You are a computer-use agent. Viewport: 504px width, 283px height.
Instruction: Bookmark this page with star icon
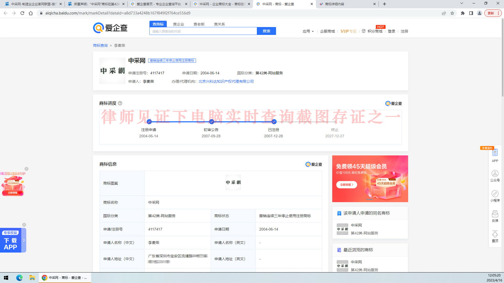pyautogui.click(x=452, y=13)
